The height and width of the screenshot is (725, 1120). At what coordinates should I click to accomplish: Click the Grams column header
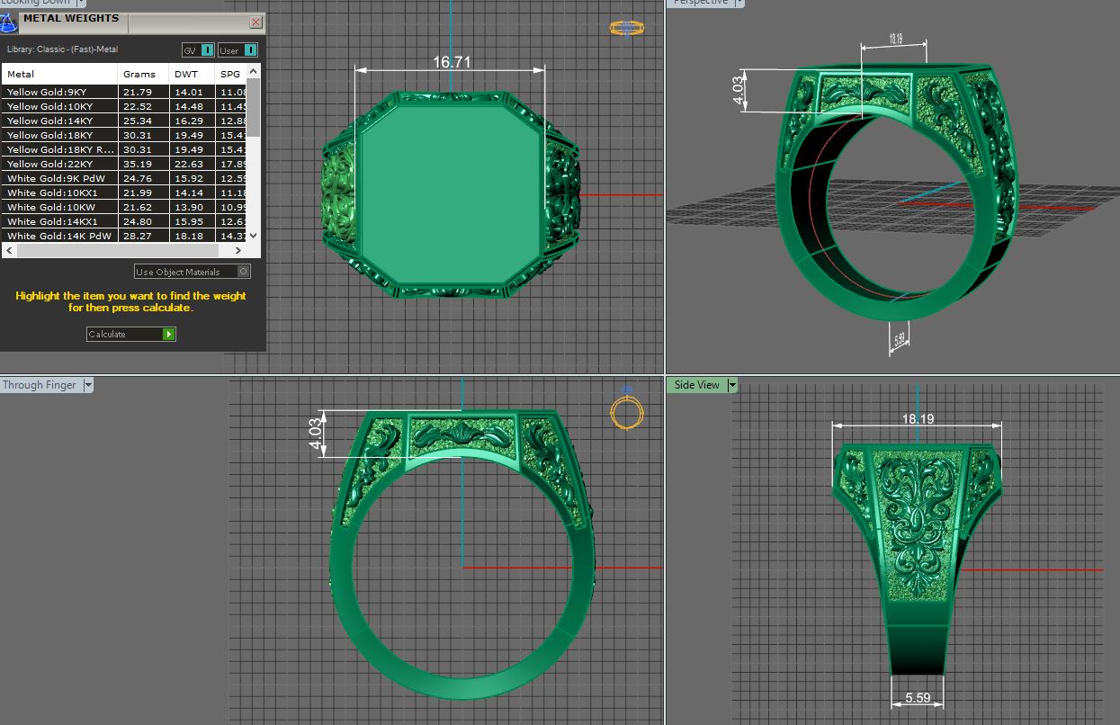(144, 74)
